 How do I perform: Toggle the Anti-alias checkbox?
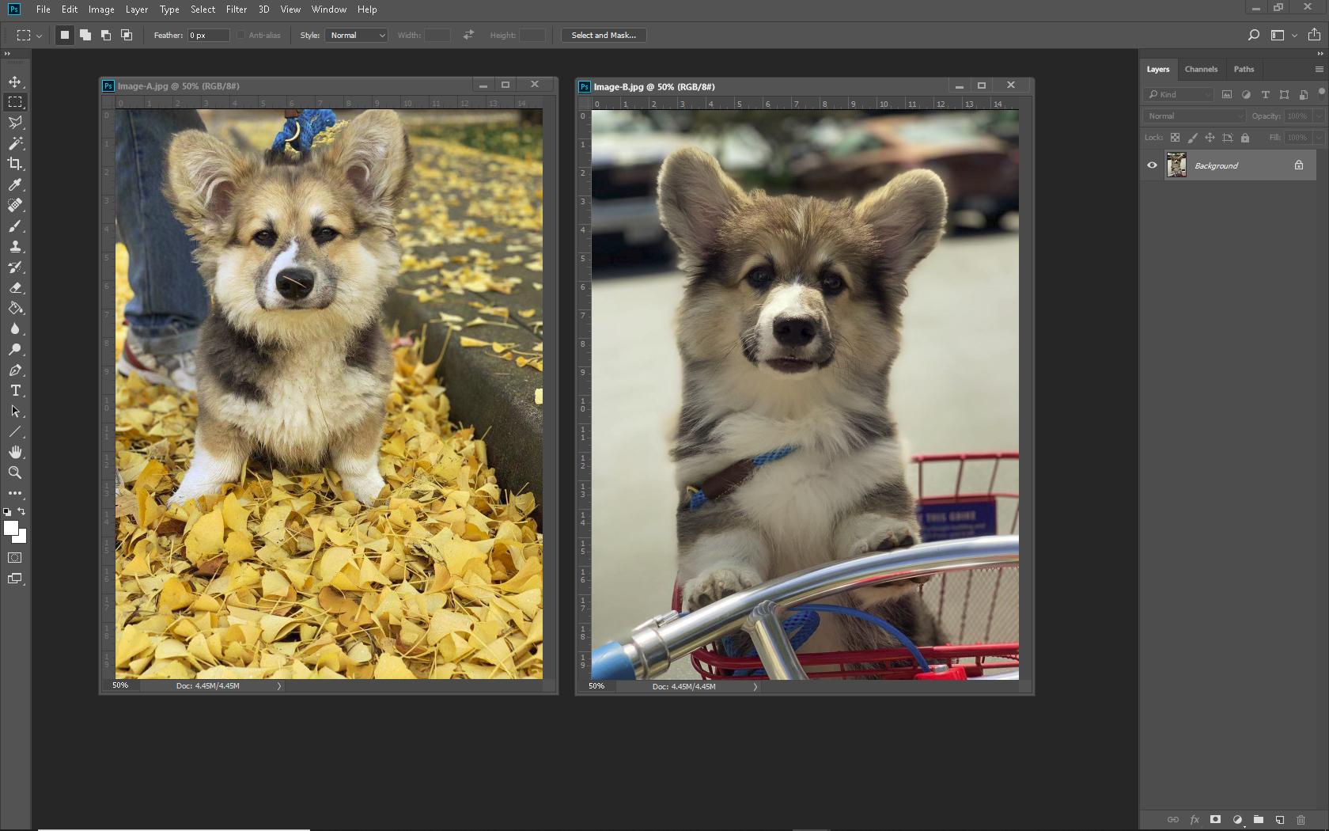tap(241, 35)
